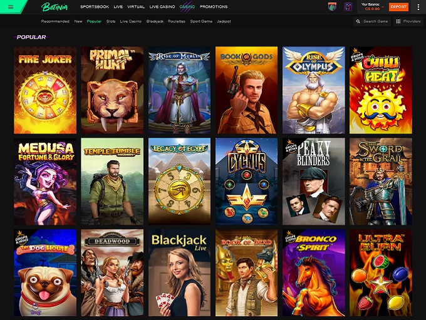This screenshot has height=320, width=426.
Task: Open the Ultra Burn game tile
Action: click(380, 273)
